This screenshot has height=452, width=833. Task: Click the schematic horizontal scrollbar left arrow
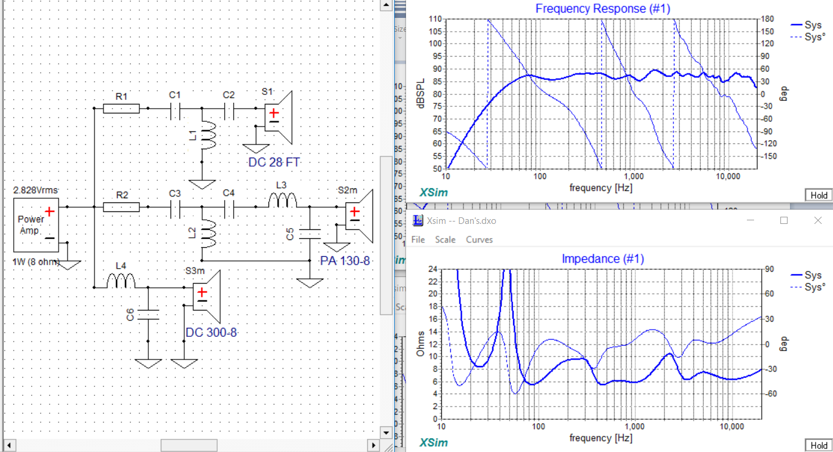8,445
